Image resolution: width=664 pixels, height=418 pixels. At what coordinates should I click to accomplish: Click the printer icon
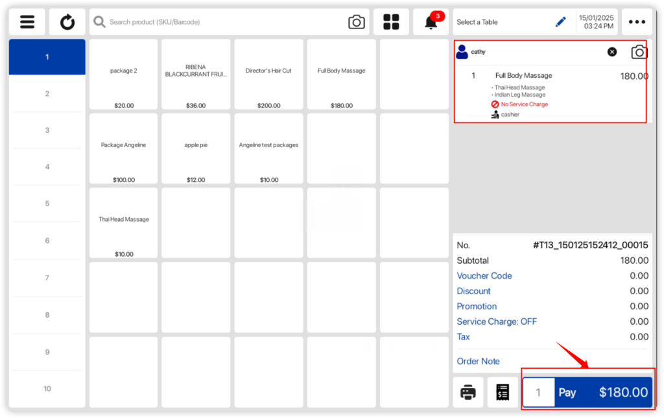(x=468, y=393)
